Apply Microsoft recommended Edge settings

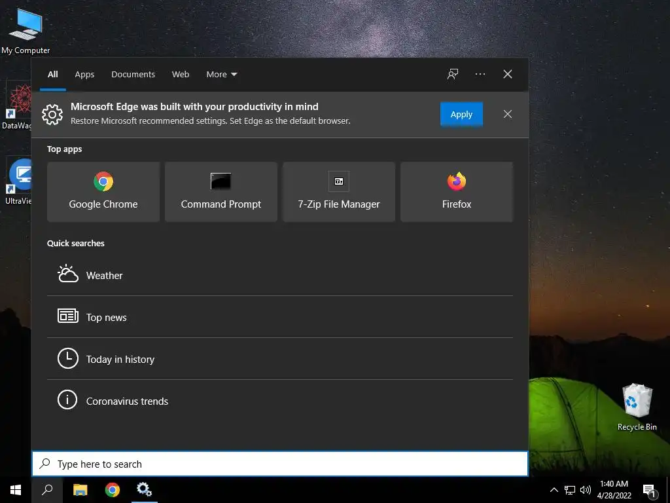pyautogui.click(x=461, y=114)
